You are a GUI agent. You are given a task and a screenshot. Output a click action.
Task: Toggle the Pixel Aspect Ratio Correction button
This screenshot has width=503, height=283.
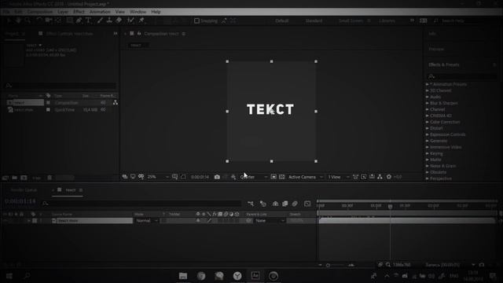355,177
